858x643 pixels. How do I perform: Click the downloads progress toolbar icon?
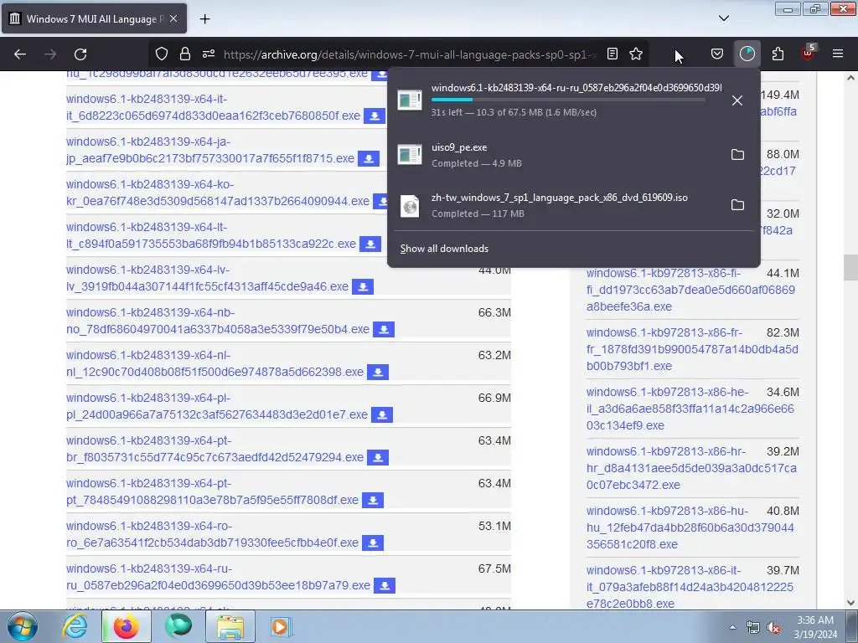(747, 54)
